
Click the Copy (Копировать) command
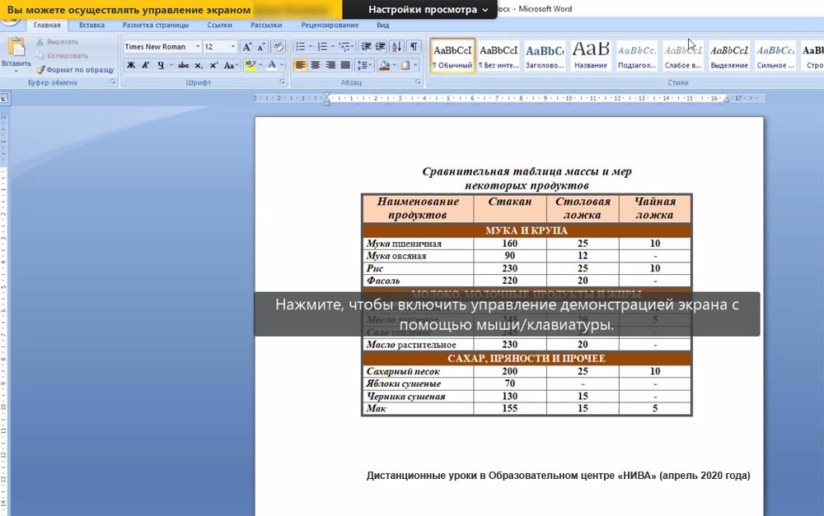point(62,56)
